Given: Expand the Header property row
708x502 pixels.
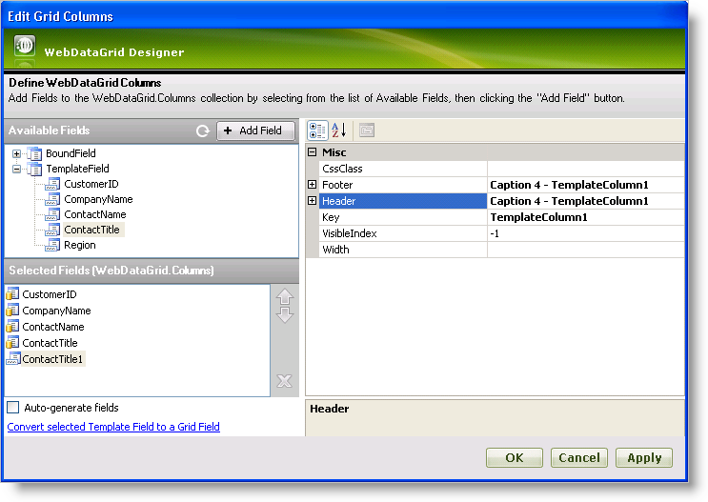Looking at the screenshot, I should point(312,200).
